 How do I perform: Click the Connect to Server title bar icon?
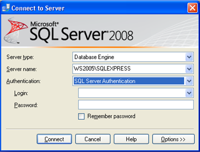tap(6, 7)
